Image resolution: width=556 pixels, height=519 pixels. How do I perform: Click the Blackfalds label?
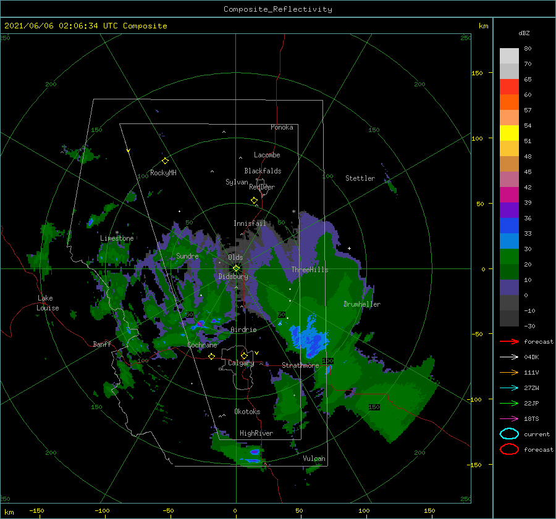[x=263, y=171]
